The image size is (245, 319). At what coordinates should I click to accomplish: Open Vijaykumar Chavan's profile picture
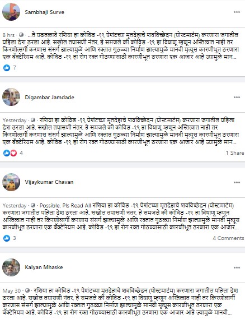(x=11, y=182)
